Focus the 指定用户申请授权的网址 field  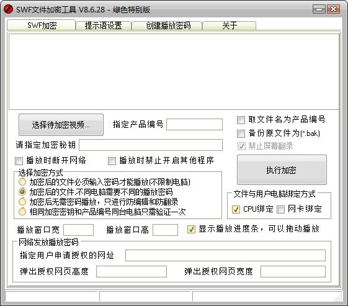[x=226, y=255]
